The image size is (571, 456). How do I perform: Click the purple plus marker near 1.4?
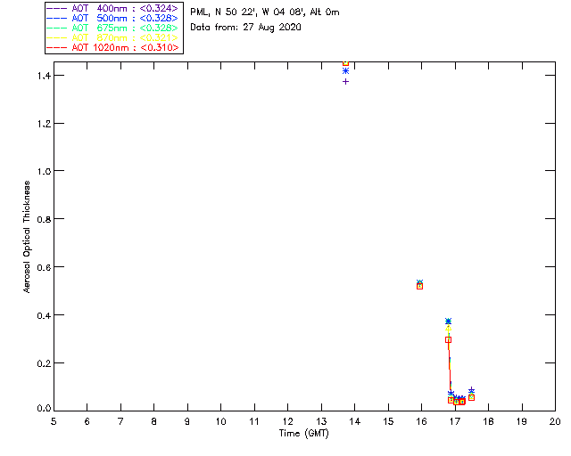click(x=345, y=81)
